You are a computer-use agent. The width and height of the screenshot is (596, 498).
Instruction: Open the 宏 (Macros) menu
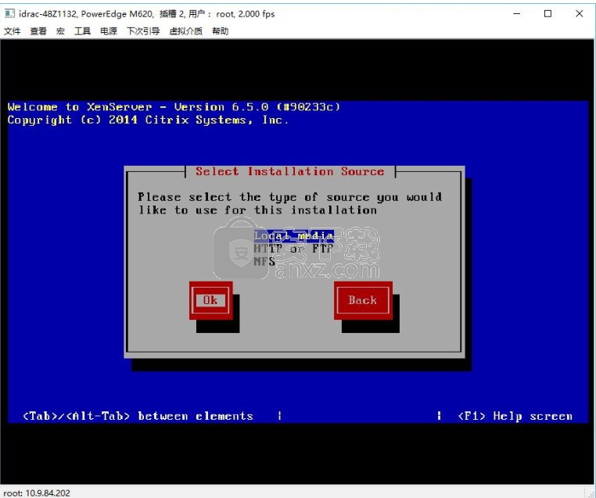pyautogui.click(x=60, y=31)
